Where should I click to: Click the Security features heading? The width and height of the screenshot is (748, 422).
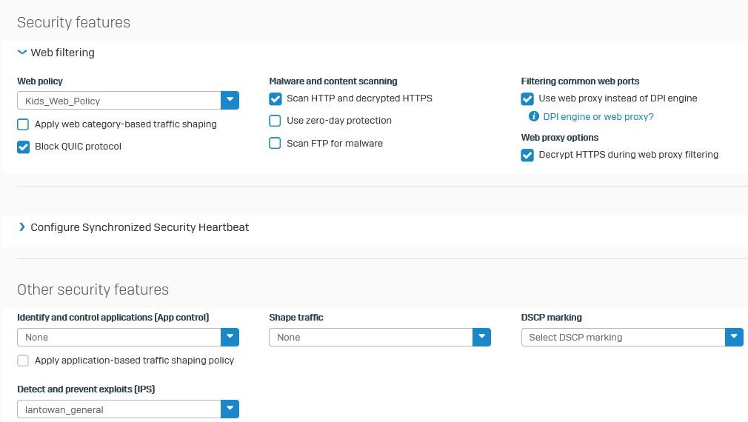pyautogui.click(x=73, y=22)
